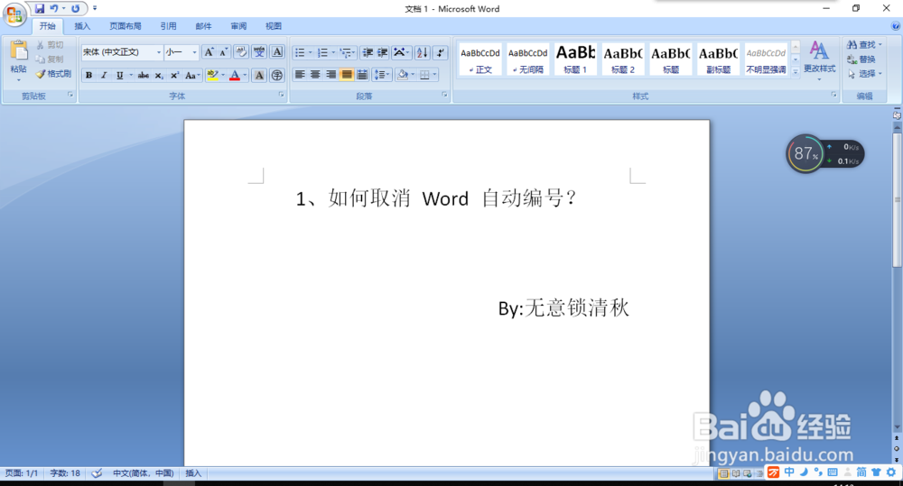Click spell-check status icon in status bar
The height and width of the screenshot is (486, 903).
97,473
